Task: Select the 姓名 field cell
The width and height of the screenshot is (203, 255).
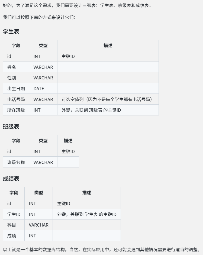Action: (x=12, y=67)
